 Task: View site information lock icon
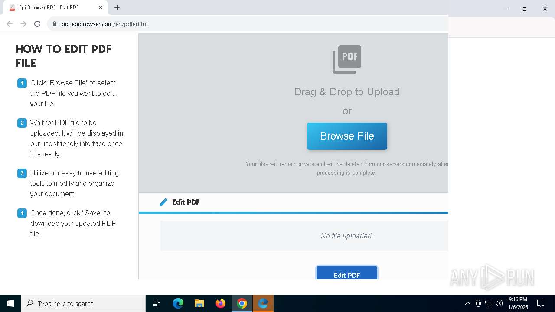55,24
